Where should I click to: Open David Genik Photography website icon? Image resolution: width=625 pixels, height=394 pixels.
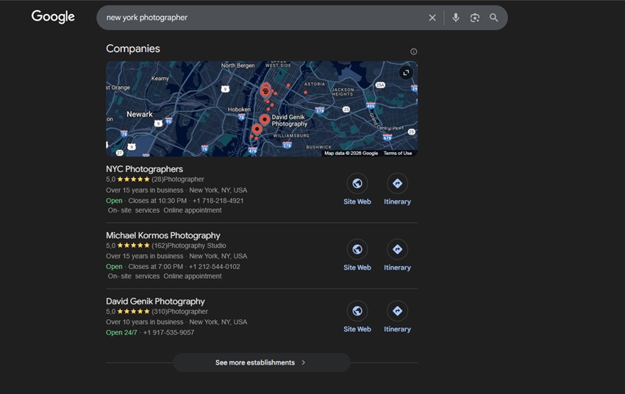(x=357, y=311)
